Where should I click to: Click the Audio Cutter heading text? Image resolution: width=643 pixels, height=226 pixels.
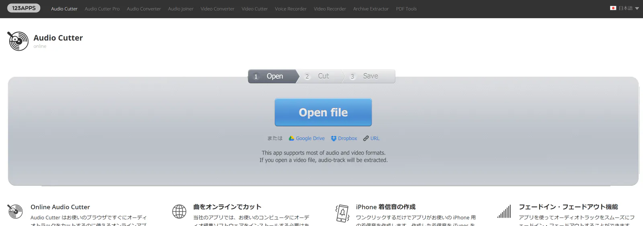pyautogui.click(x=58, y=38)
